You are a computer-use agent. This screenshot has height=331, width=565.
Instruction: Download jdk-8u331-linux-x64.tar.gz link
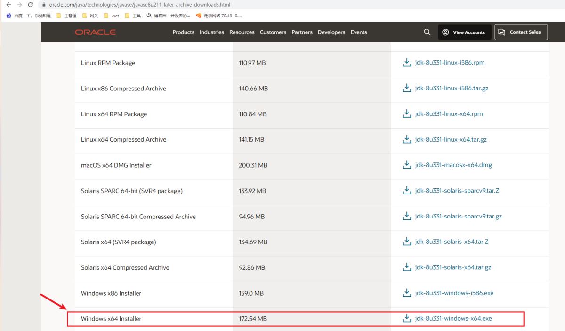click(x=451, y=140)
